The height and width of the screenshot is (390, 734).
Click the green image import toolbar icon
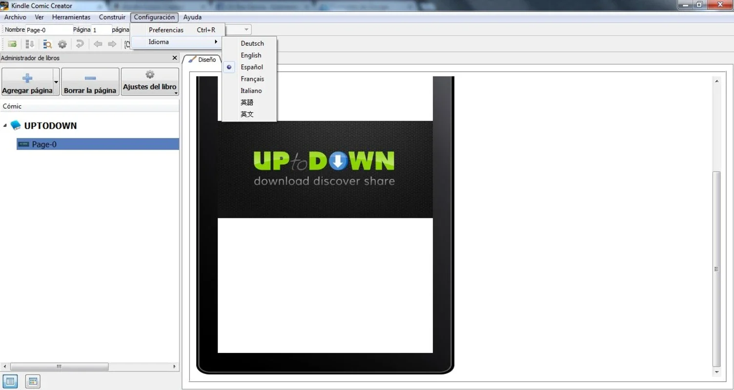12,44
